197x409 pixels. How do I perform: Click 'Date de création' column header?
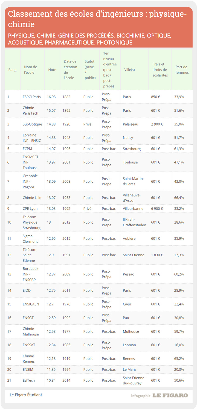pyautogui.click(x=70, y=70)
